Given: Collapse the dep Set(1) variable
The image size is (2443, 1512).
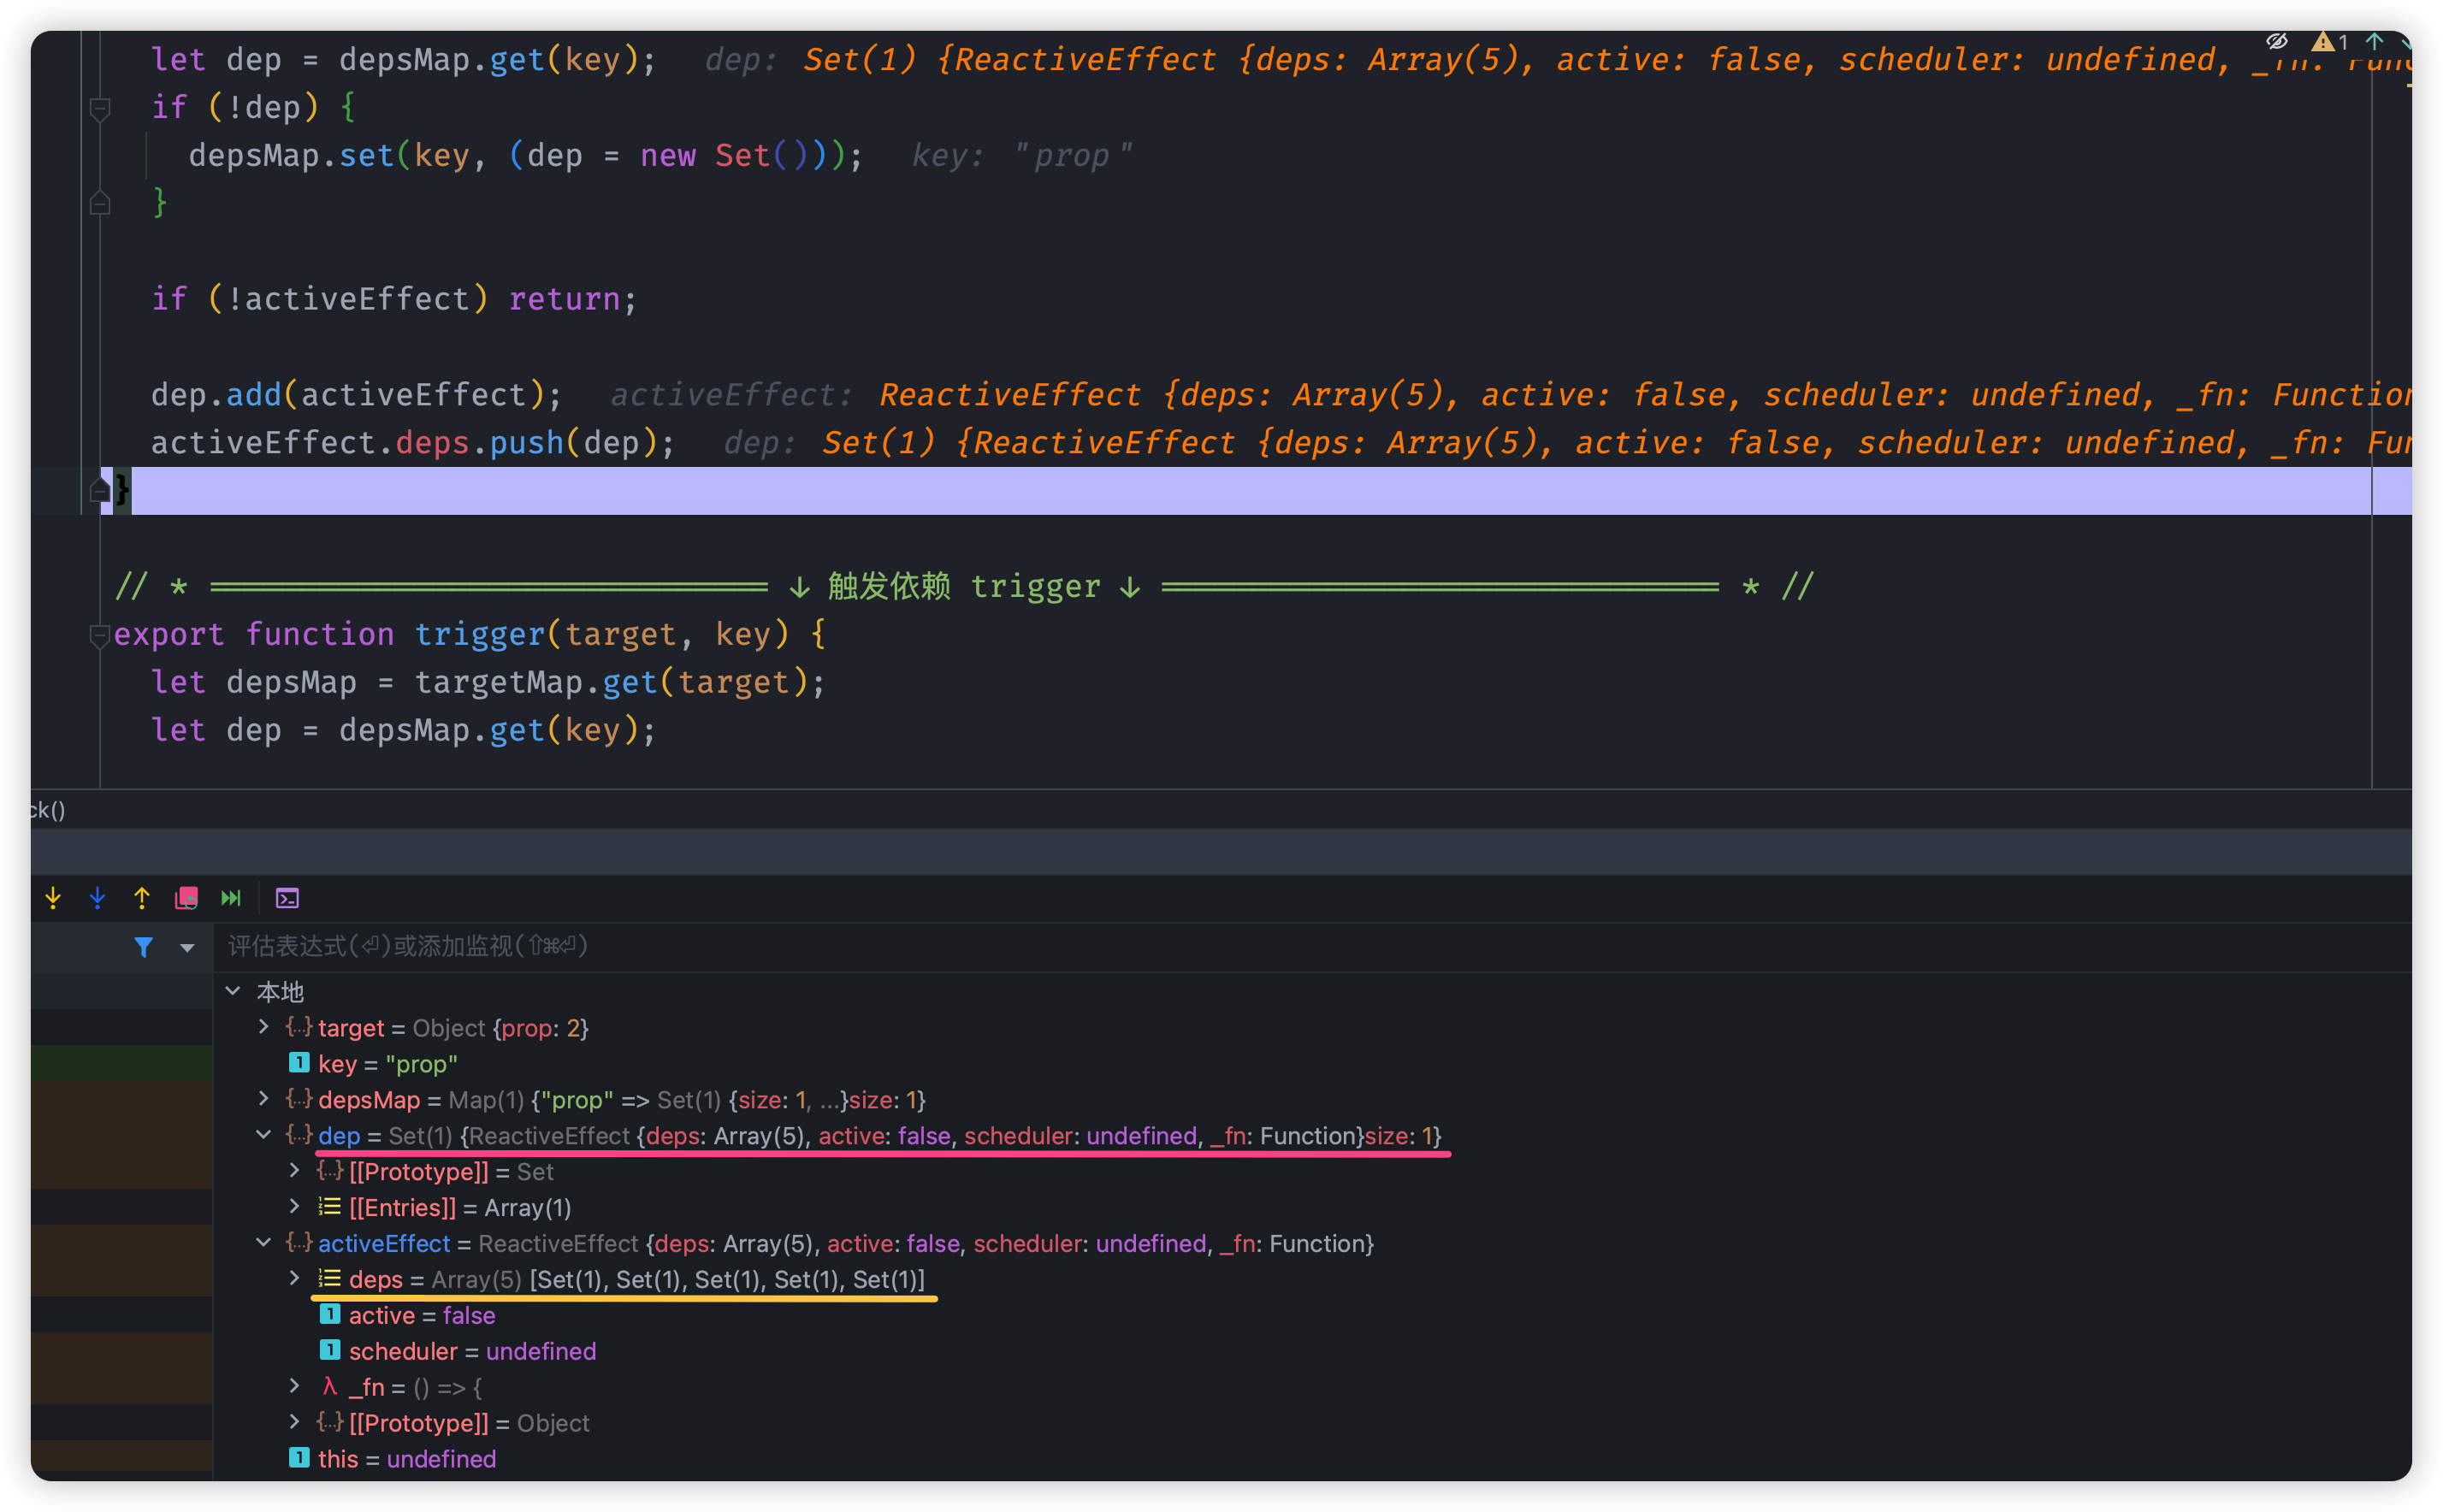Looking at the screenshot, I should pos(263,1135).
